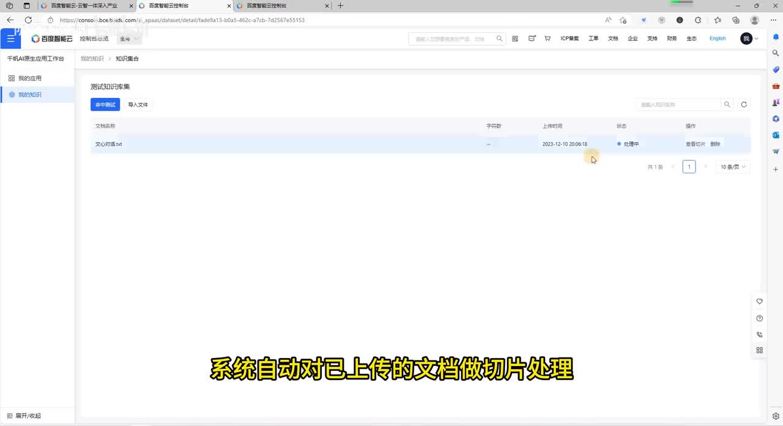
Task: Select 我的应用 in the left sidebar
Action: tap(30, 78)
